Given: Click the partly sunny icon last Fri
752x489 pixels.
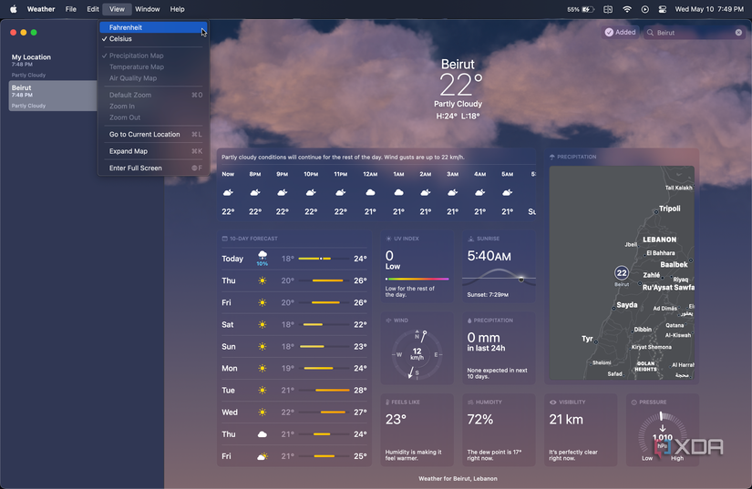Looking at the screenshot, I should (263, 456).
